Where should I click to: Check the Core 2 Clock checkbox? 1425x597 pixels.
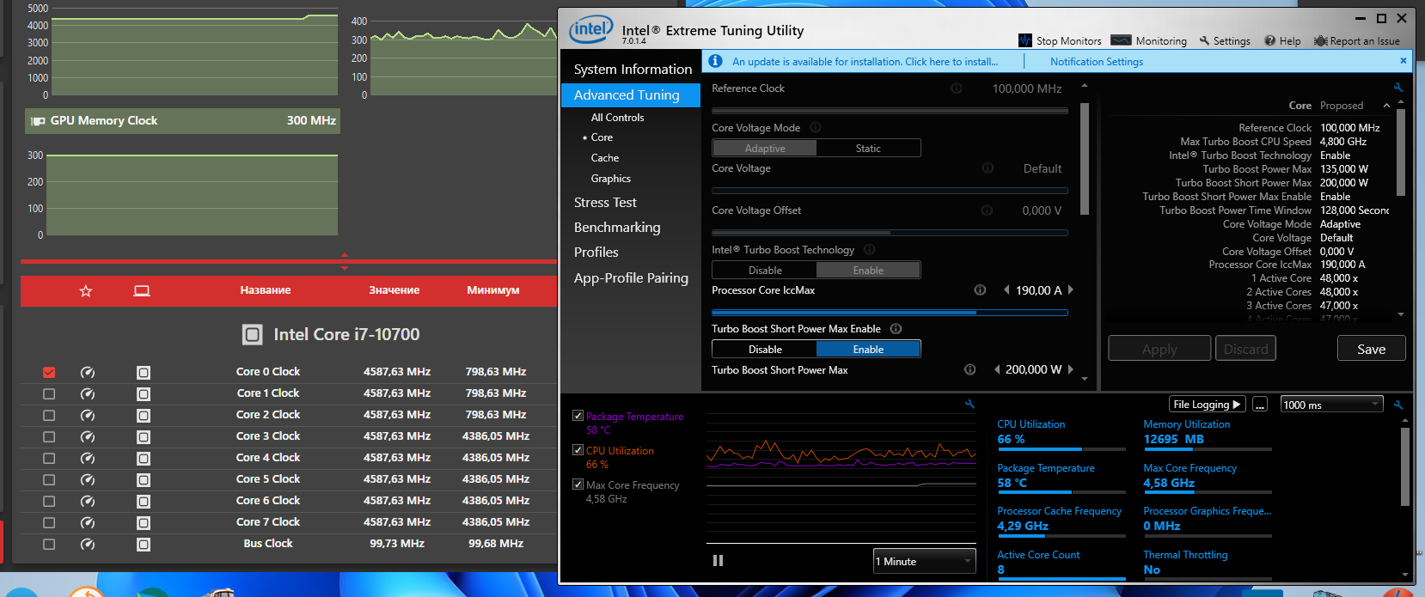click(49, 415)
